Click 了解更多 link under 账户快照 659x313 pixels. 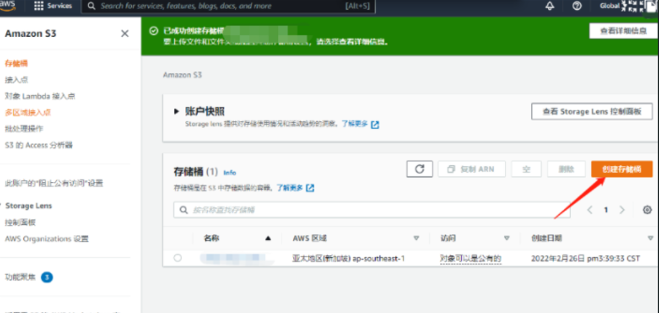tap(355, 124)
